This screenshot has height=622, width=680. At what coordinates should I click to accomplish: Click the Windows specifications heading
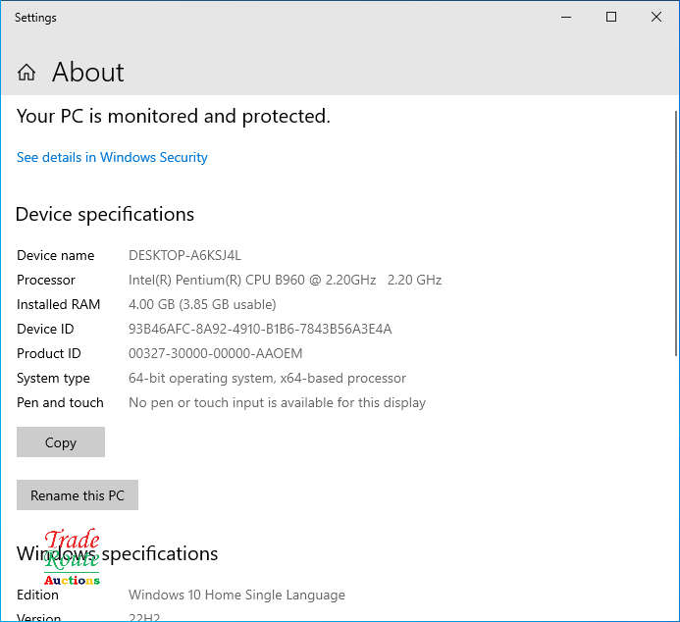(117, 554)
